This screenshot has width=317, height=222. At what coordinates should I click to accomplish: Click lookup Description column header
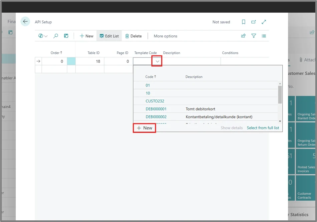tap(194, 77)
